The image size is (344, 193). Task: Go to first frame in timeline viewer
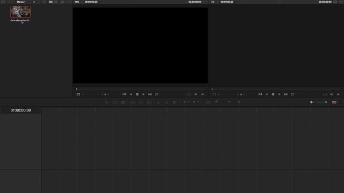(x=260, y=94)
